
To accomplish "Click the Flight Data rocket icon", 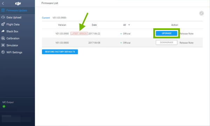I will pyautogui.click(x=3, y=24).
